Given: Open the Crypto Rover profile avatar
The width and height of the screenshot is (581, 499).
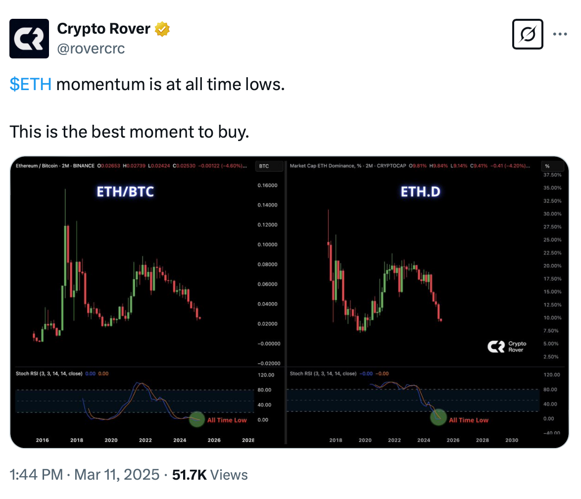Looking at the screenshot, I should pos(29,39).
